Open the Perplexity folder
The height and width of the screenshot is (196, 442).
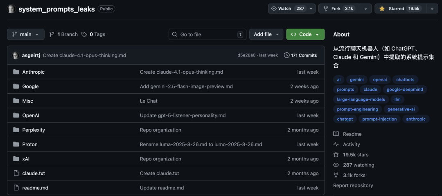click(34, 130)
